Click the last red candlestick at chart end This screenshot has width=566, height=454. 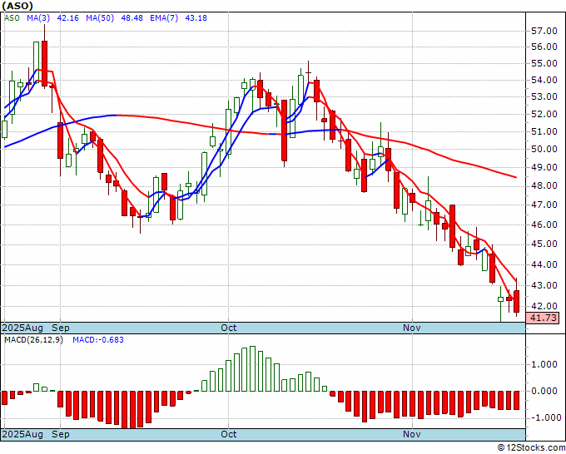(x=517, y=301)
